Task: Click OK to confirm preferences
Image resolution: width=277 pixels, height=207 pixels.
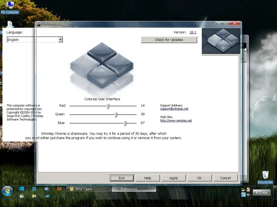Action: tap(199, 178)
